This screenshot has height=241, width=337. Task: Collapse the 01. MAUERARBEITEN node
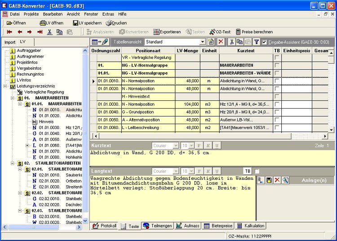click(13, 98)
